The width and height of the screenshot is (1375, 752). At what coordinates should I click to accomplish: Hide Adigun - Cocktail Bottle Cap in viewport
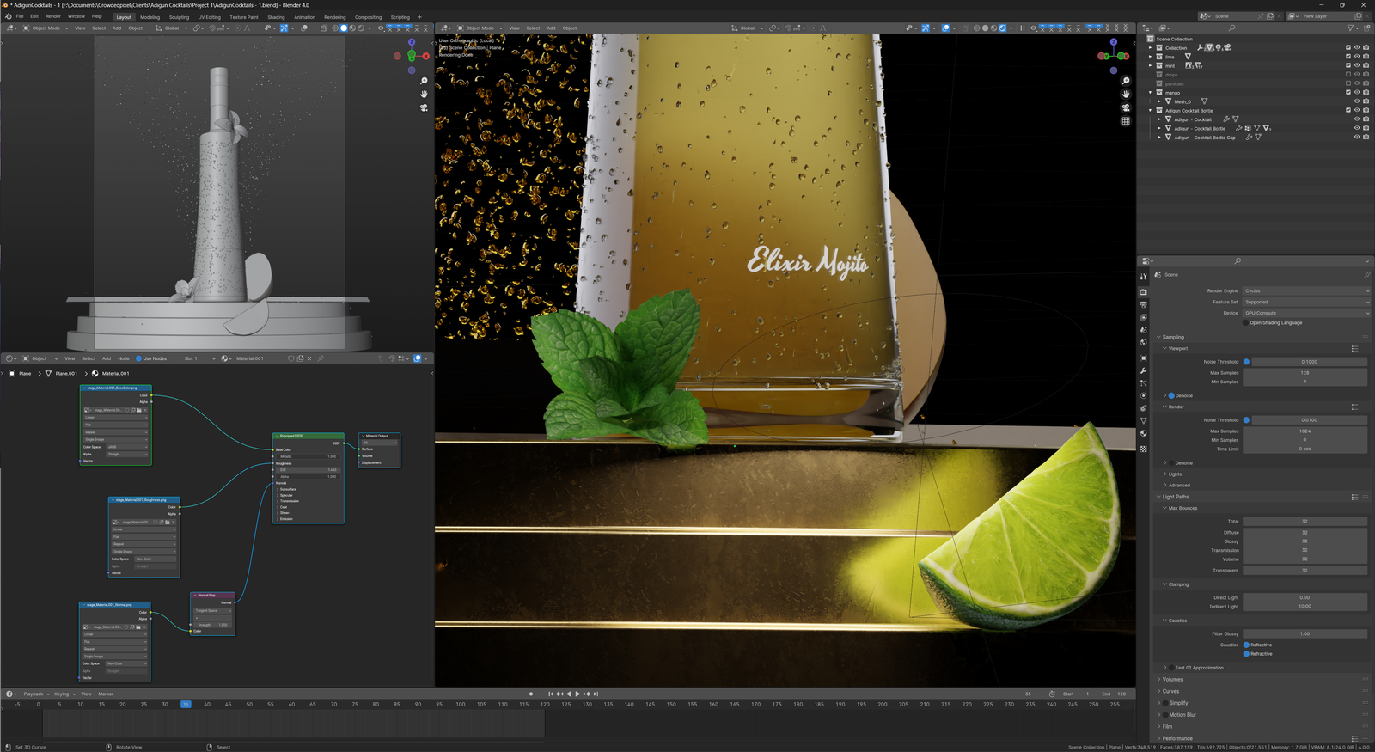point(1357,138)
